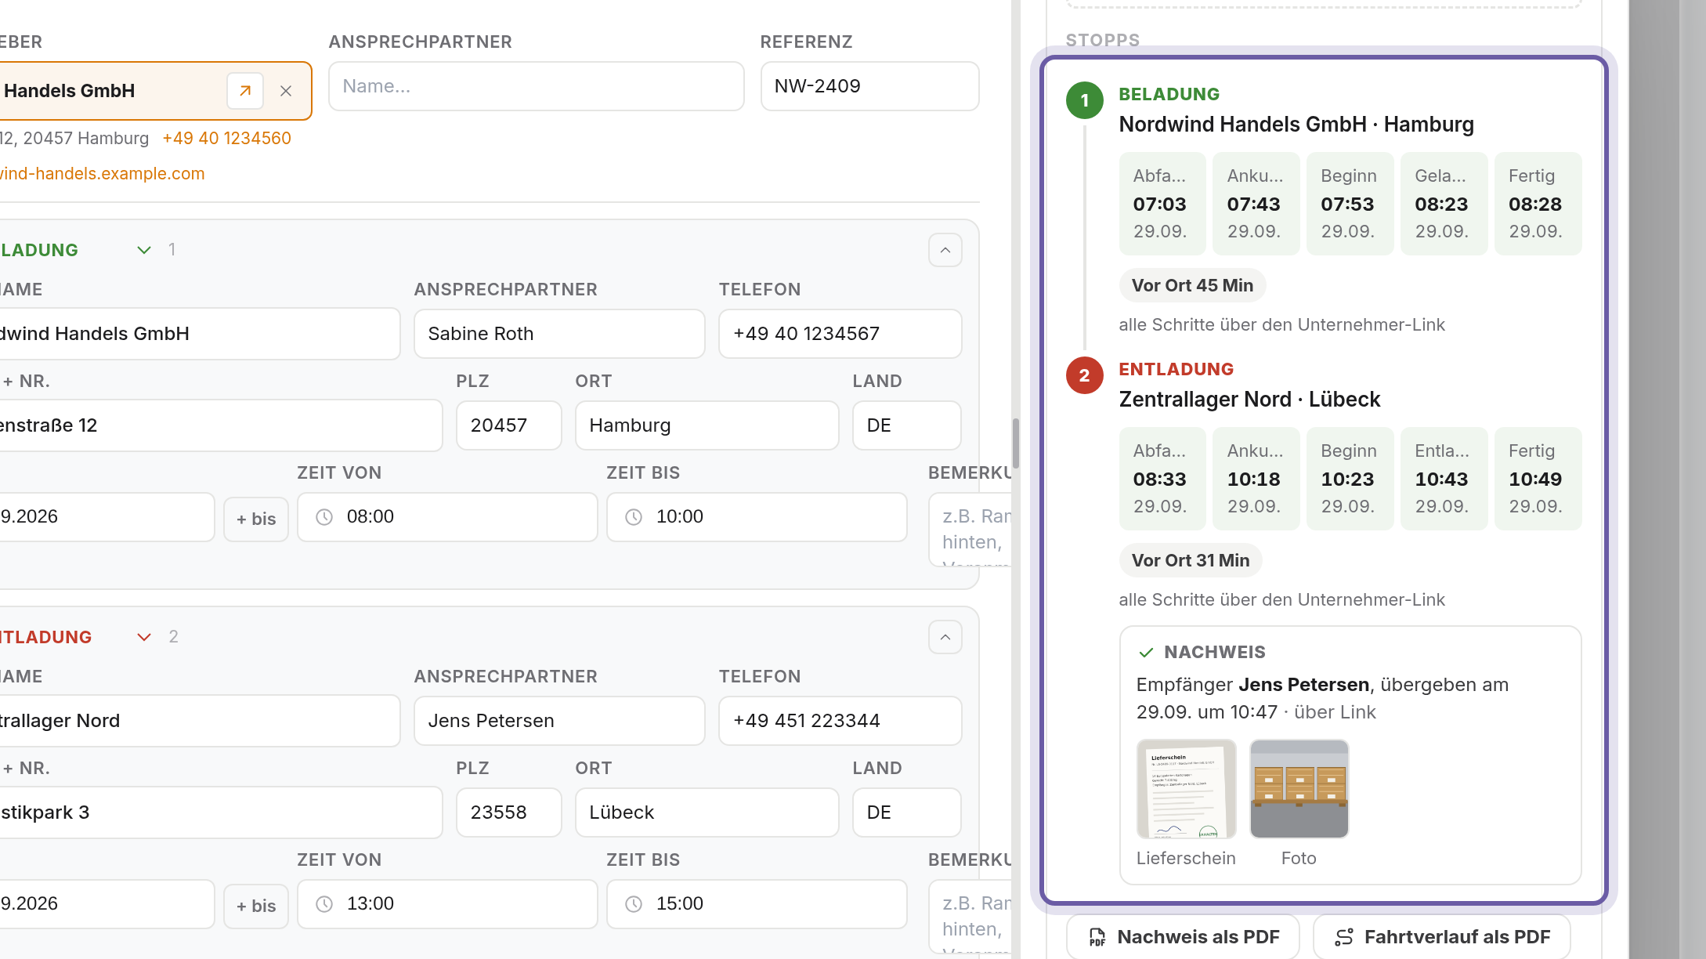Click the Vor Ort 45 Min badge
Viewport: 1706px width, 959px height.
[x=1192, y=285]
